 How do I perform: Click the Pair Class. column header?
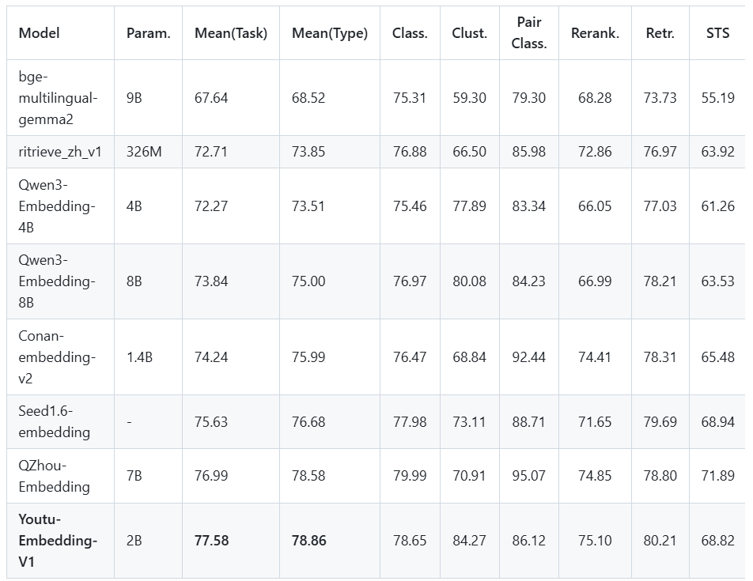tap(529, 33)
